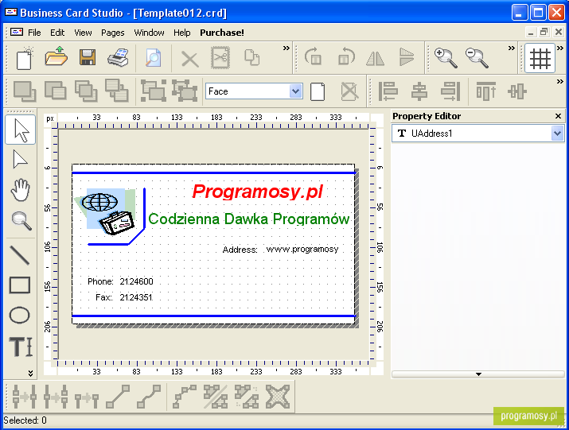The image size is (569, 430).
Task: Select the text tool
Action: coord(21,347)
